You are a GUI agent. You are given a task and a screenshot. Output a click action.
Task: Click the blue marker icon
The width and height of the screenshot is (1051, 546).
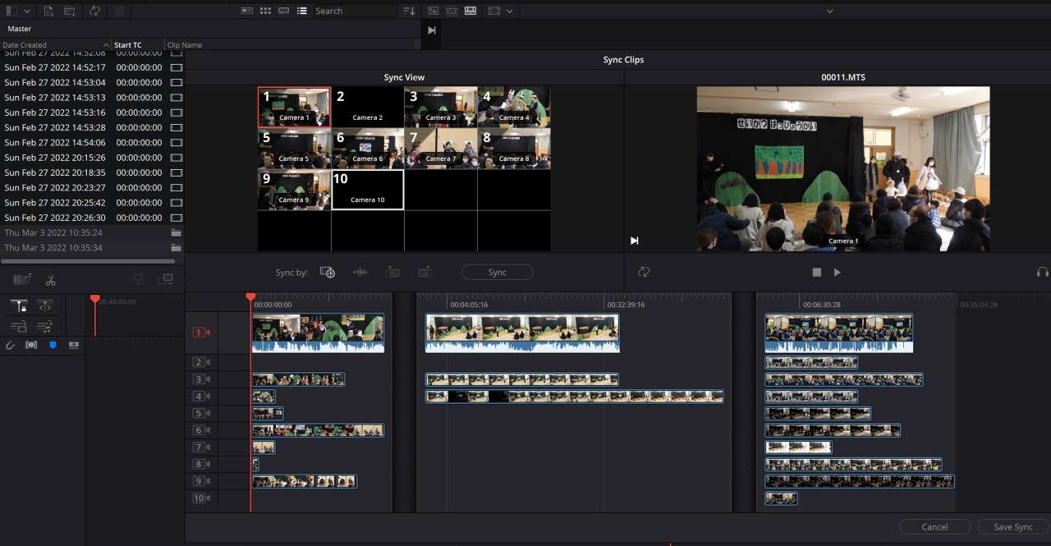click(x=53, y=345)
